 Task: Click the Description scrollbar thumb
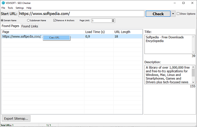(x=193, y=73)
